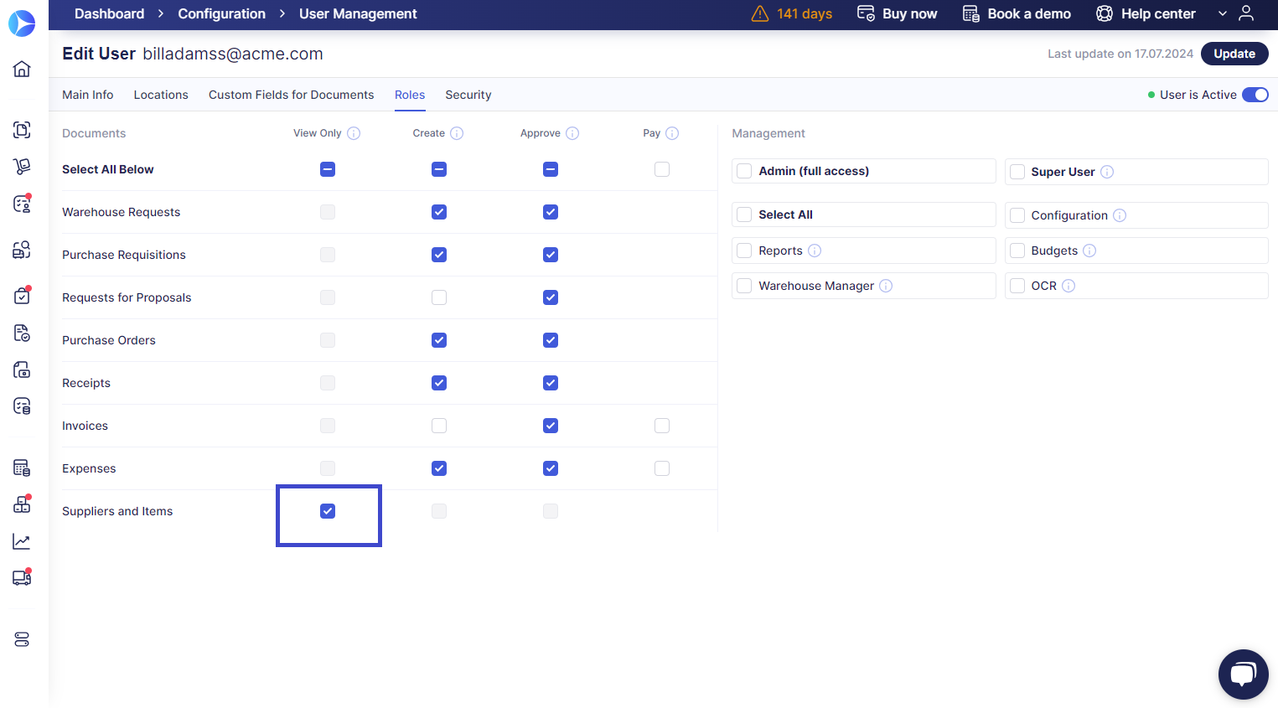Click the app logo in top-left corner
Image resolution: width=1278 pixels, height=708 pixels.
(x=22, y=23)
